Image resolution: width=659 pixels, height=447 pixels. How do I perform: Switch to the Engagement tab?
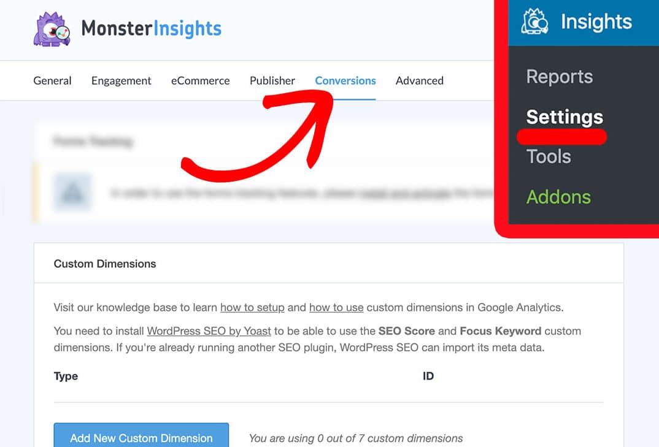(121, 81)
